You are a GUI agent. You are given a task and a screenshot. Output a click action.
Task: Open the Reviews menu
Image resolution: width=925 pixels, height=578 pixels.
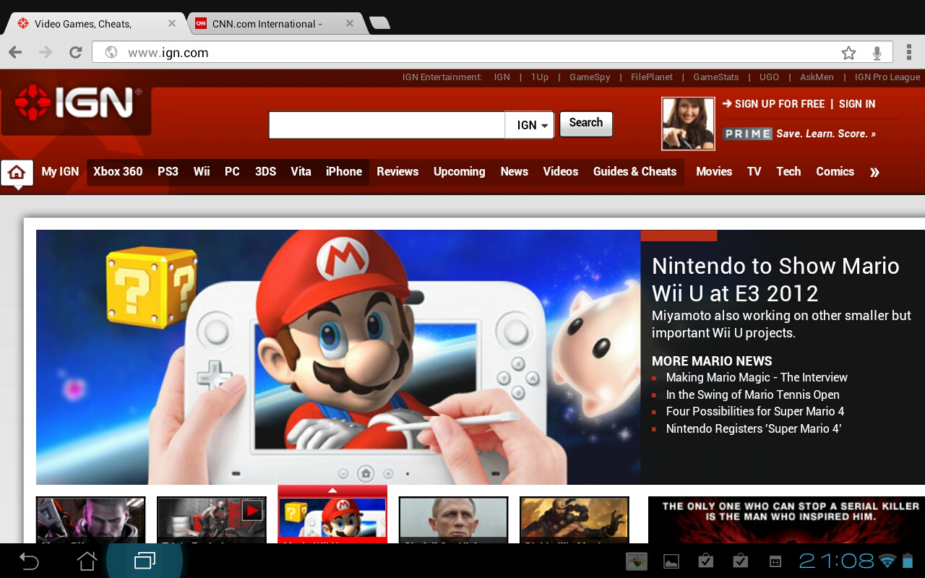coord(397,171)
